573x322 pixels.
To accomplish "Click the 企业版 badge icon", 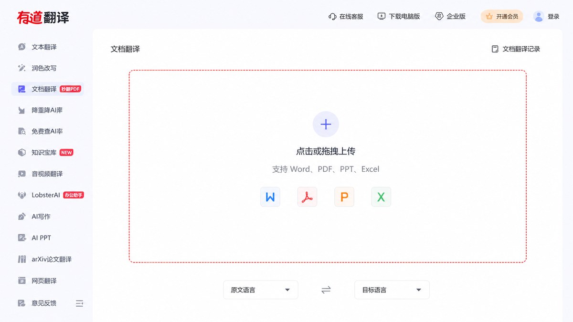I will click(439, 16).
